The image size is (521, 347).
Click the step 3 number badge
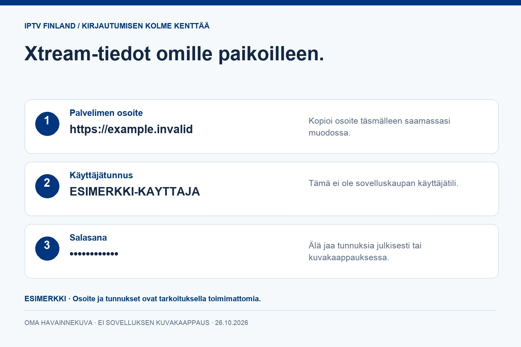[x=47, y=248]
